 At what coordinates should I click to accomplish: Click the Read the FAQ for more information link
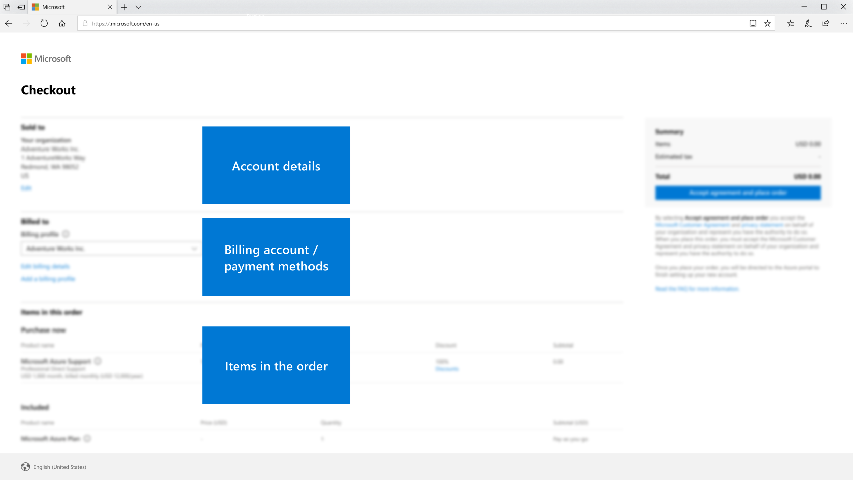pyautogui.click(x=697, y=289)
